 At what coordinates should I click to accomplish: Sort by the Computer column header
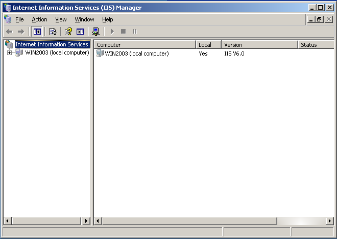[x=145, y=45]
